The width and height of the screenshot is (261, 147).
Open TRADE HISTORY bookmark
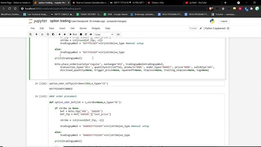88,14
